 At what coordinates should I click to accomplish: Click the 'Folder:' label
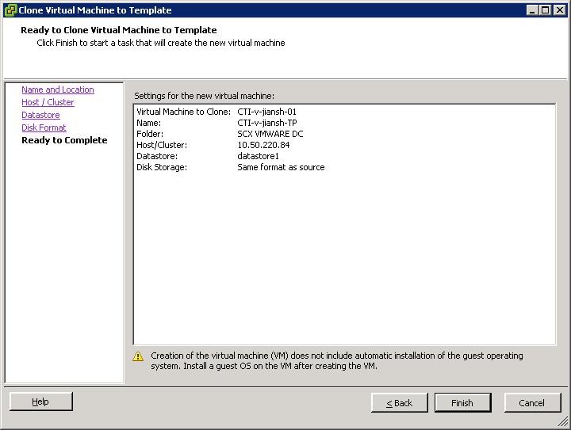[150, 134]
